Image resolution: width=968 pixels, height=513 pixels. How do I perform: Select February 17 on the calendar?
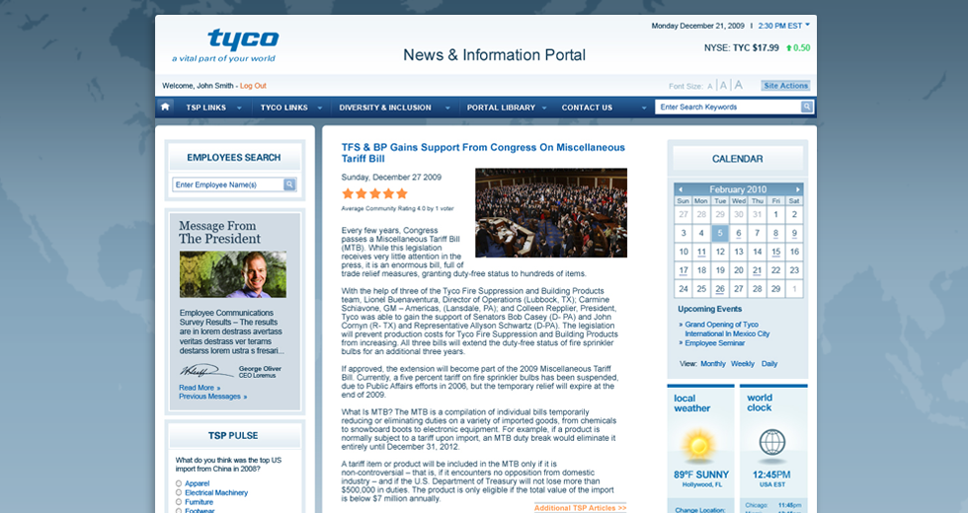click(683, 270)
